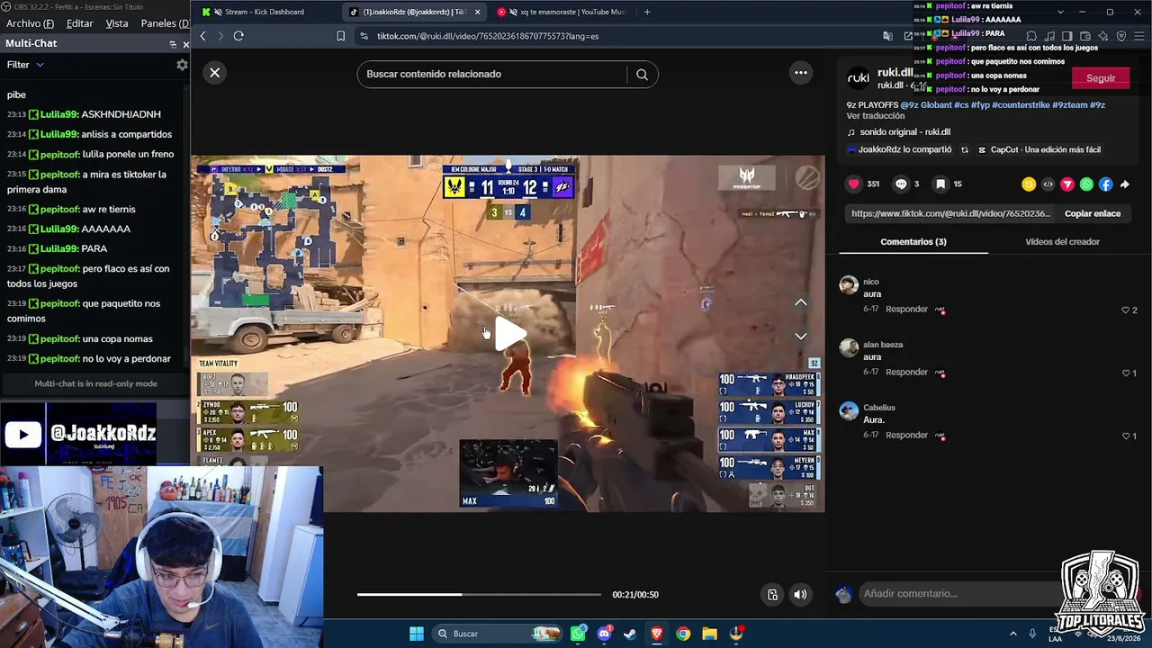Open more share options arrow
Image resolution: width=1152 pixels, height=648 pixels.
click(1125, 184)
